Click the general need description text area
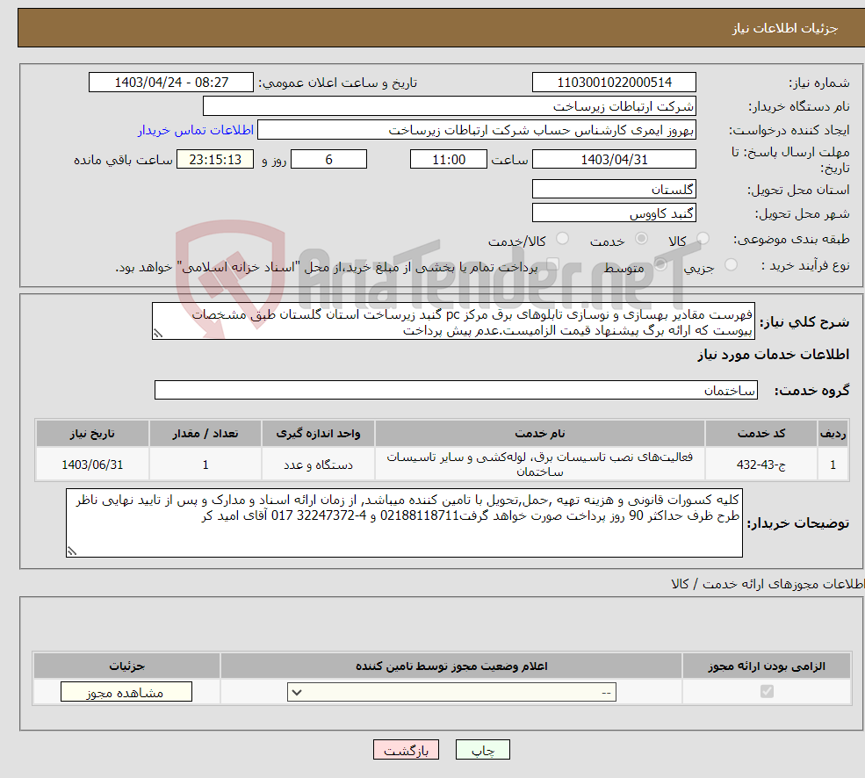 [x=453, y=321]
